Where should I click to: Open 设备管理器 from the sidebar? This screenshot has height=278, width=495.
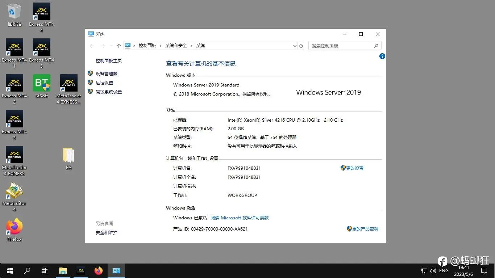point(107,73)
